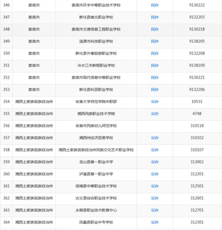The image size is (222, 230).
Task: Click the school code 9132206
Action: pyautogui.click(x=197, y=90)
